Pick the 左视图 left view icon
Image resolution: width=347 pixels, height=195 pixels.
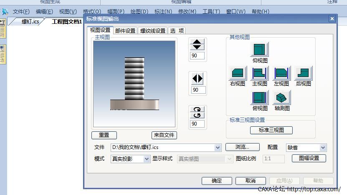pyautogui.click(x=281, y=73)
